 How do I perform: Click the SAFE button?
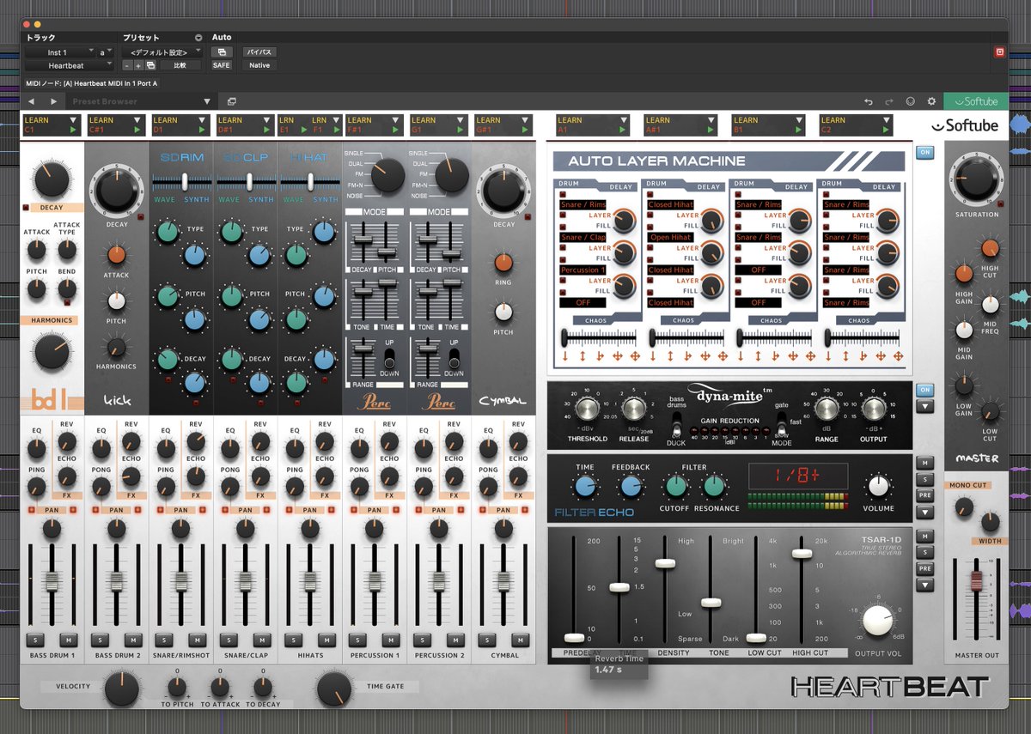coord(222,65)
